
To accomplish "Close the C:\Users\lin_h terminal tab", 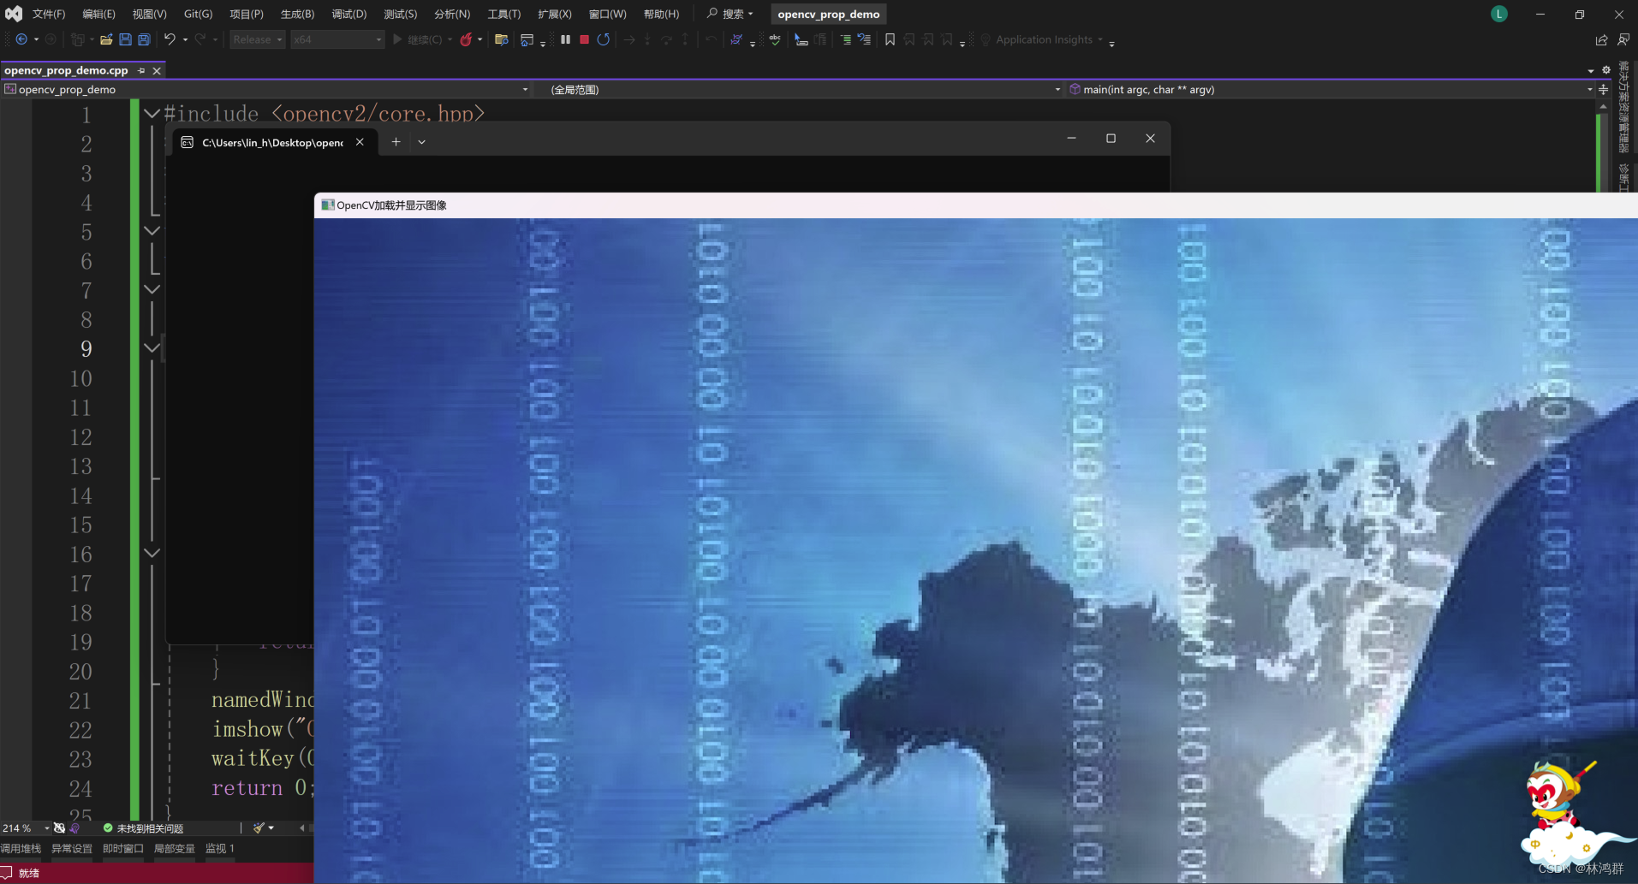I will [360, 142].
